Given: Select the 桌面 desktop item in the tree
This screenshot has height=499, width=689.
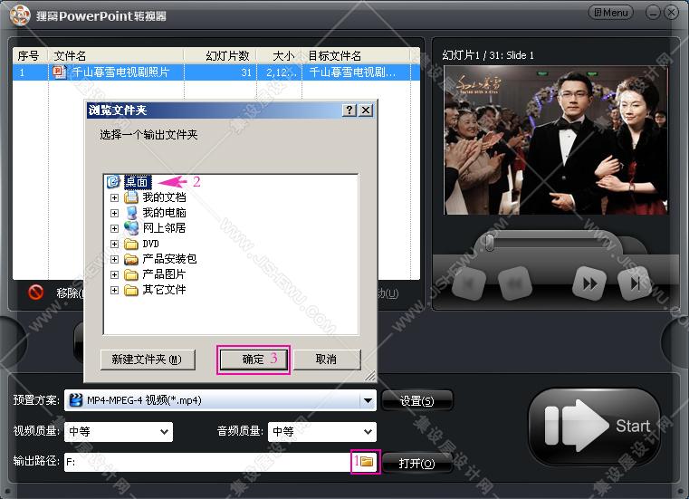Looking at the screenshot, I should click(137, 181).
